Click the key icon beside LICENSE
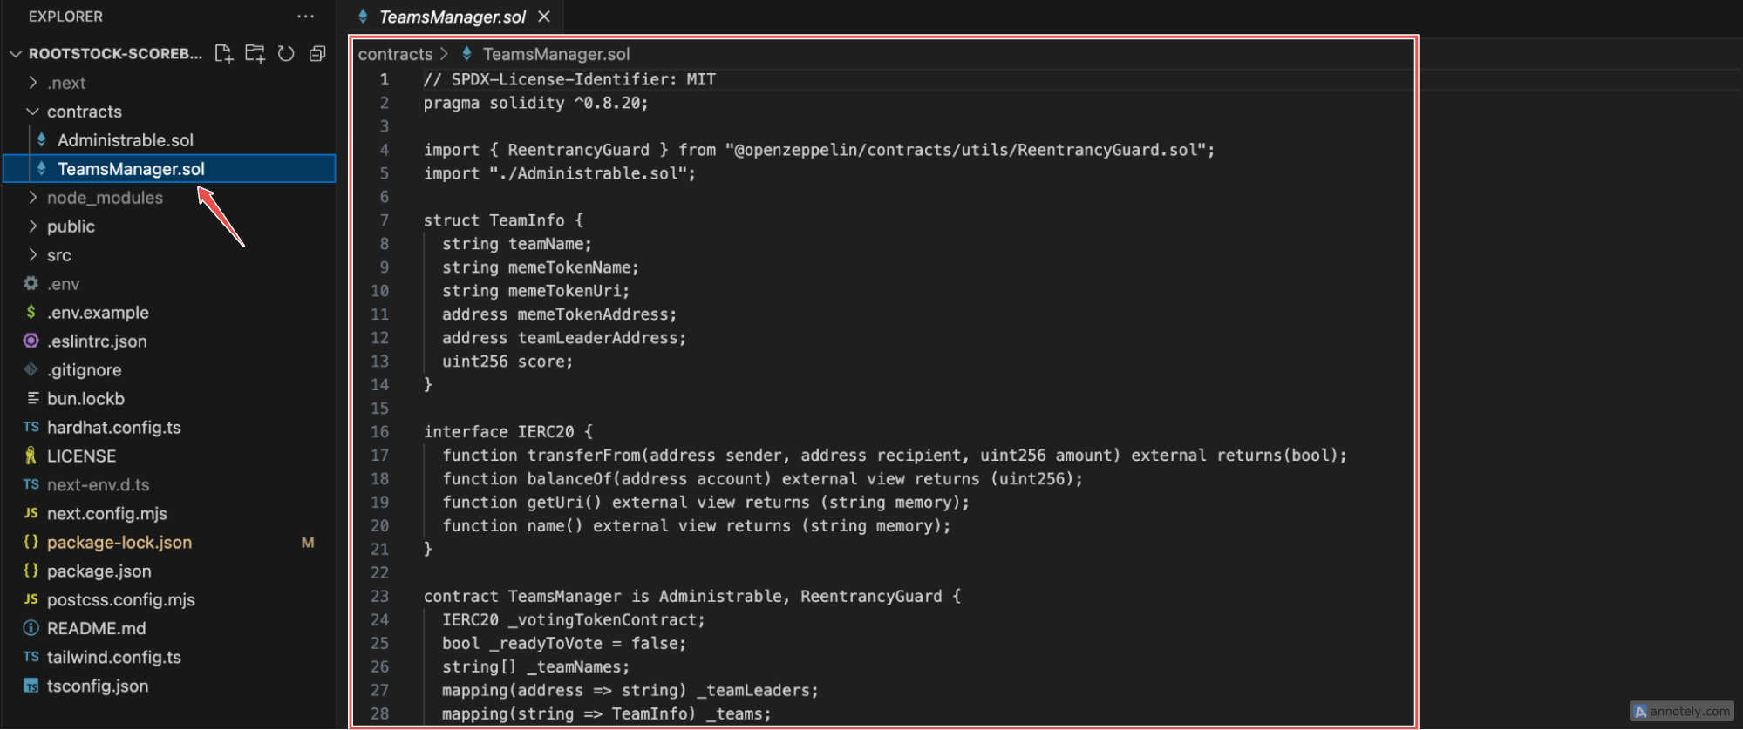Image resolution: width=1743 pixels, height=730 pixels. (31, 456)
